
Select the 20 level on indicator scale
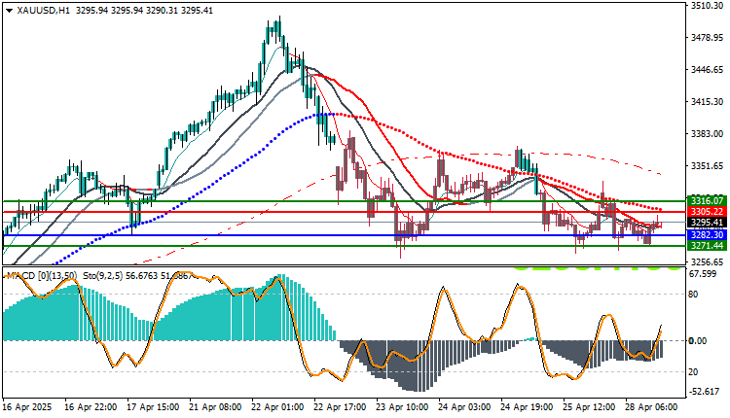pos(693,372)
